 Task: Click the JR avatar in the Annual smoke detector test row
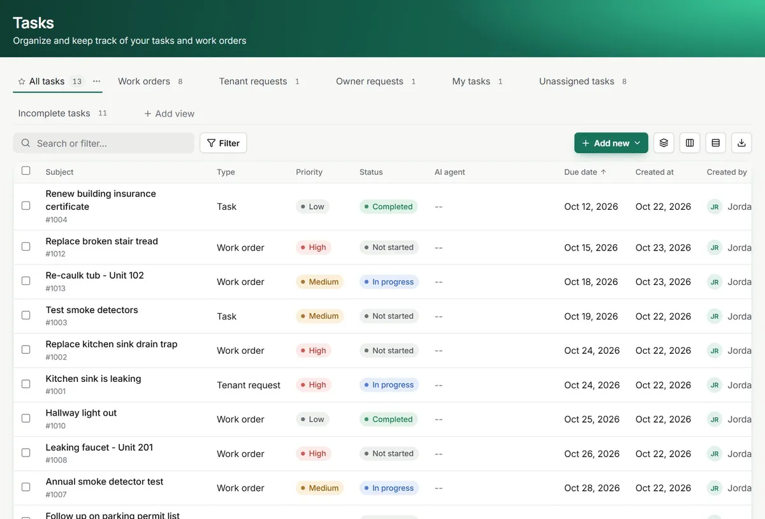(x=715, y=488)
